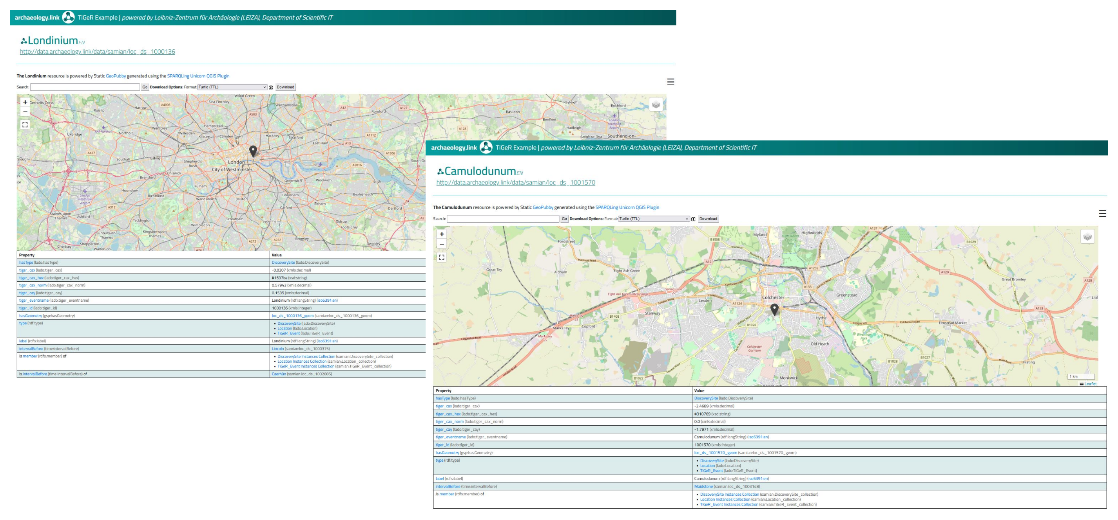This screenshot has height=520, width=1118.
Task: Open Leaflet attribution link on Camulodunum map
Action: coord(1090,384)
